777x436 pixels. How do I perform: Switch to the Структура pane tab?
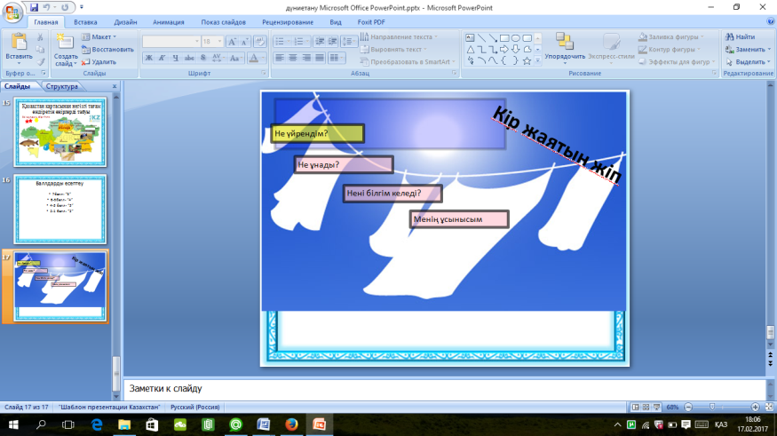point(62,86)
